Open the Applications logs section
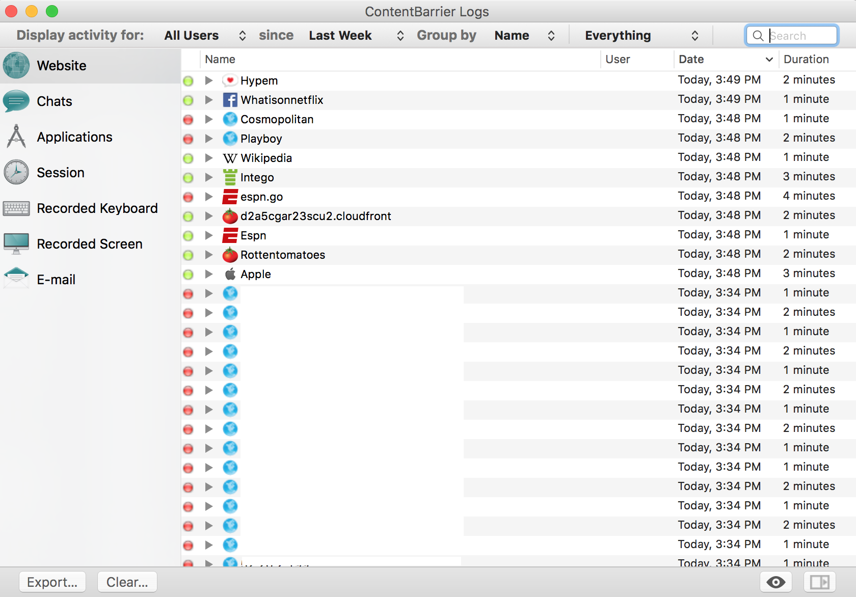This screenshot has width=856, height=597. tap(90, 137)
